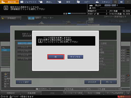Open the 読出し recall tab

[x=47, y=2]
